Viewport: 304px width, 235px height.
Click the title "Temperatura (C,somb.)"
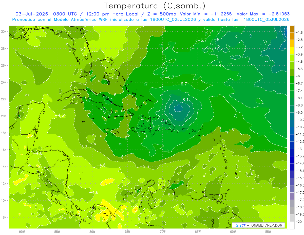point(155,6)
